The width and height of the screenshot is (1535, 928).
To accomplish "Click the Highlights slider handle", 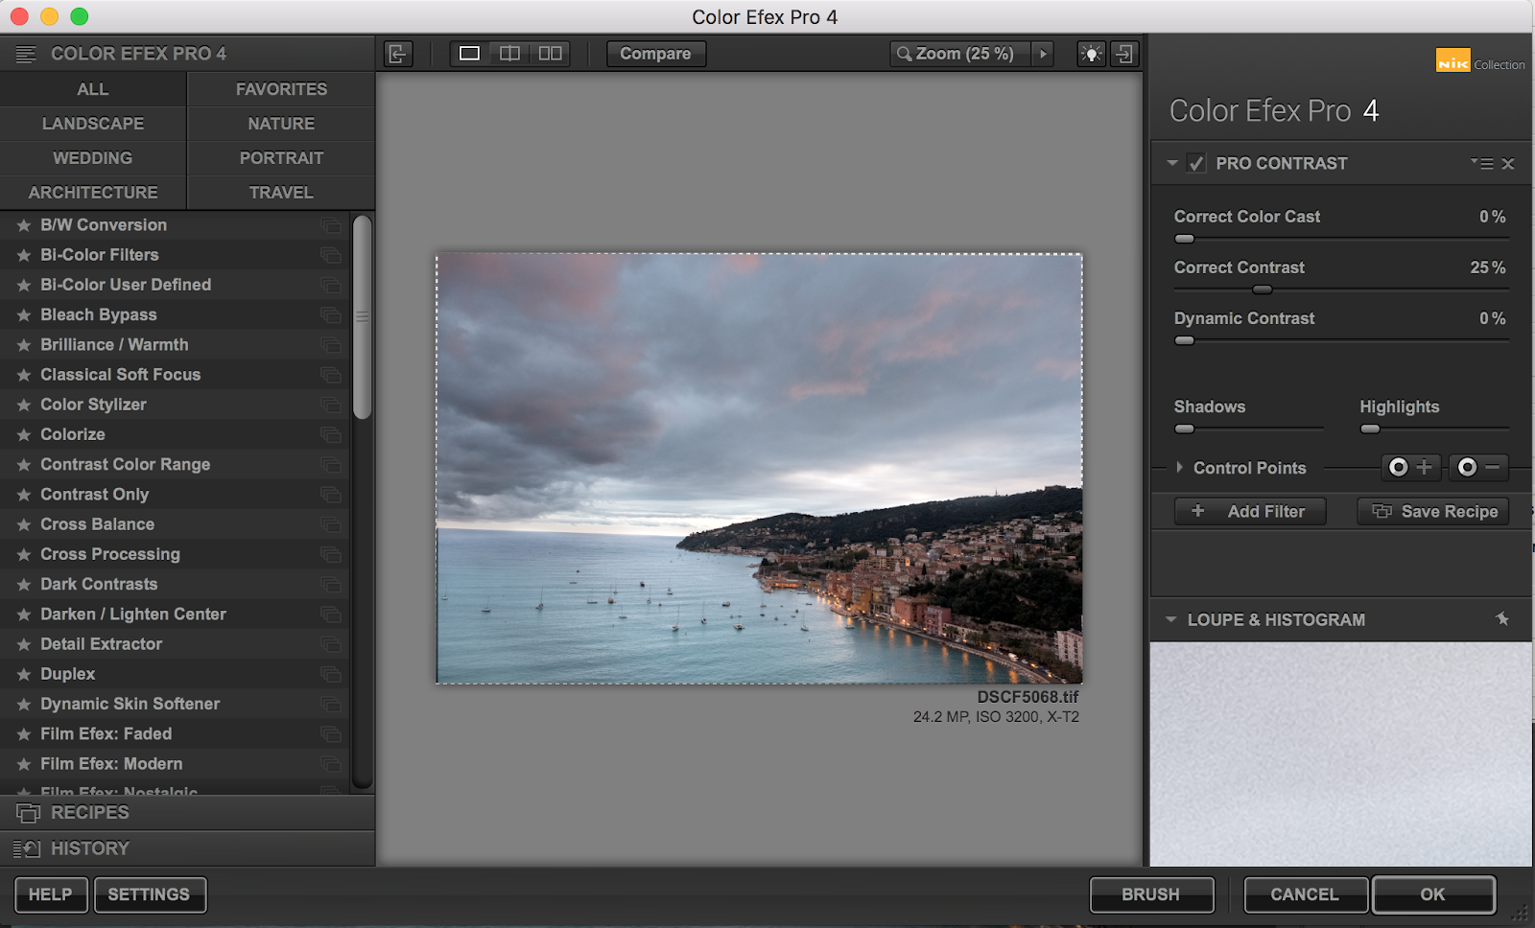I will point(1370,429).
